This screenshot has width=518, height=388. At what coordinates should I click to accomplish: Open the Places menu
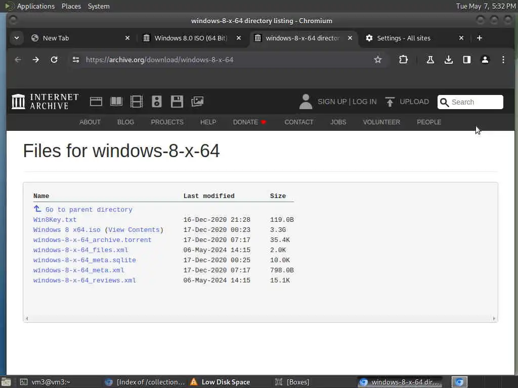coord(71,6)
